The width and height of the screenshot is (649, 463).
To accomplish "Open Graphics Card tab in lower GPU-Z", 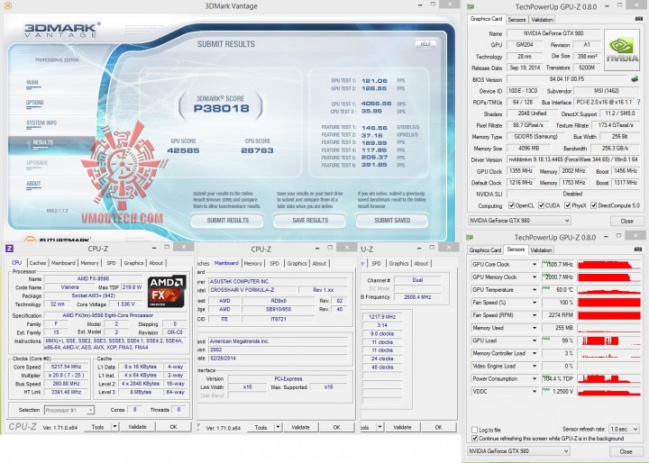I will click(485, 250).
